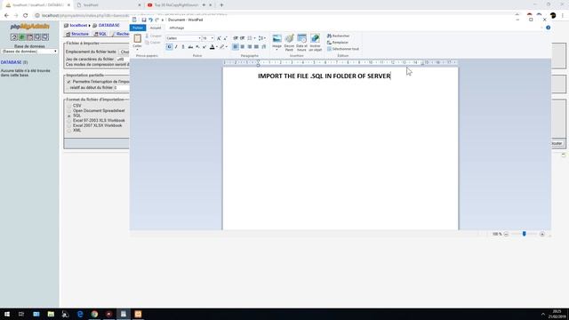The height and width of the screenshot is (320, 569).
Task: Open Quick Access Toolbar customize arrow
Action: (163, 20)
